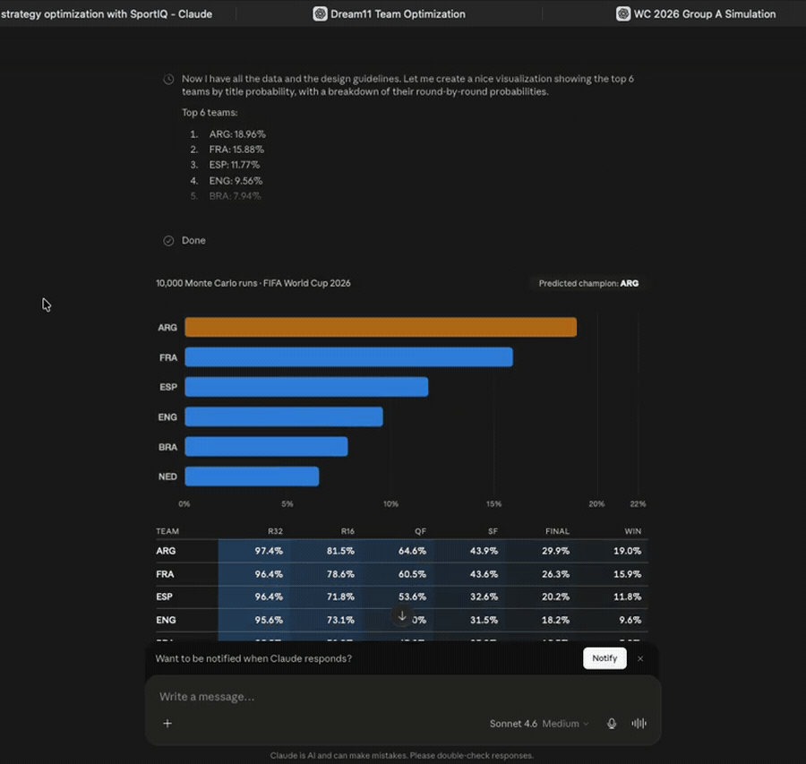Click ESP QF cell 53.6%
Screen dimensions: 806x764
point(412,597)
